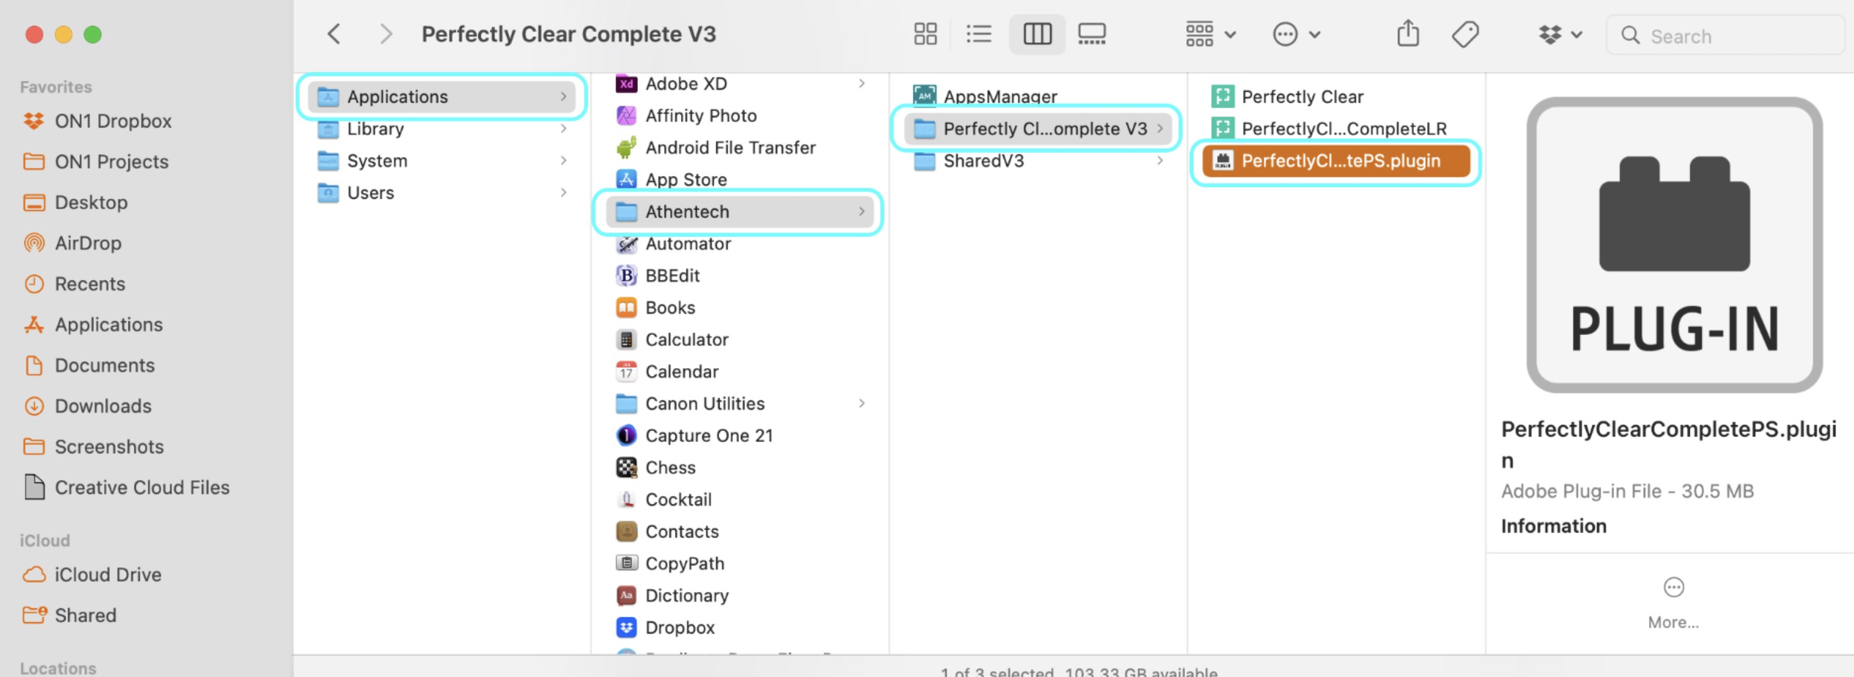Open iCloud Drive in the sidebar

(108, 574)
